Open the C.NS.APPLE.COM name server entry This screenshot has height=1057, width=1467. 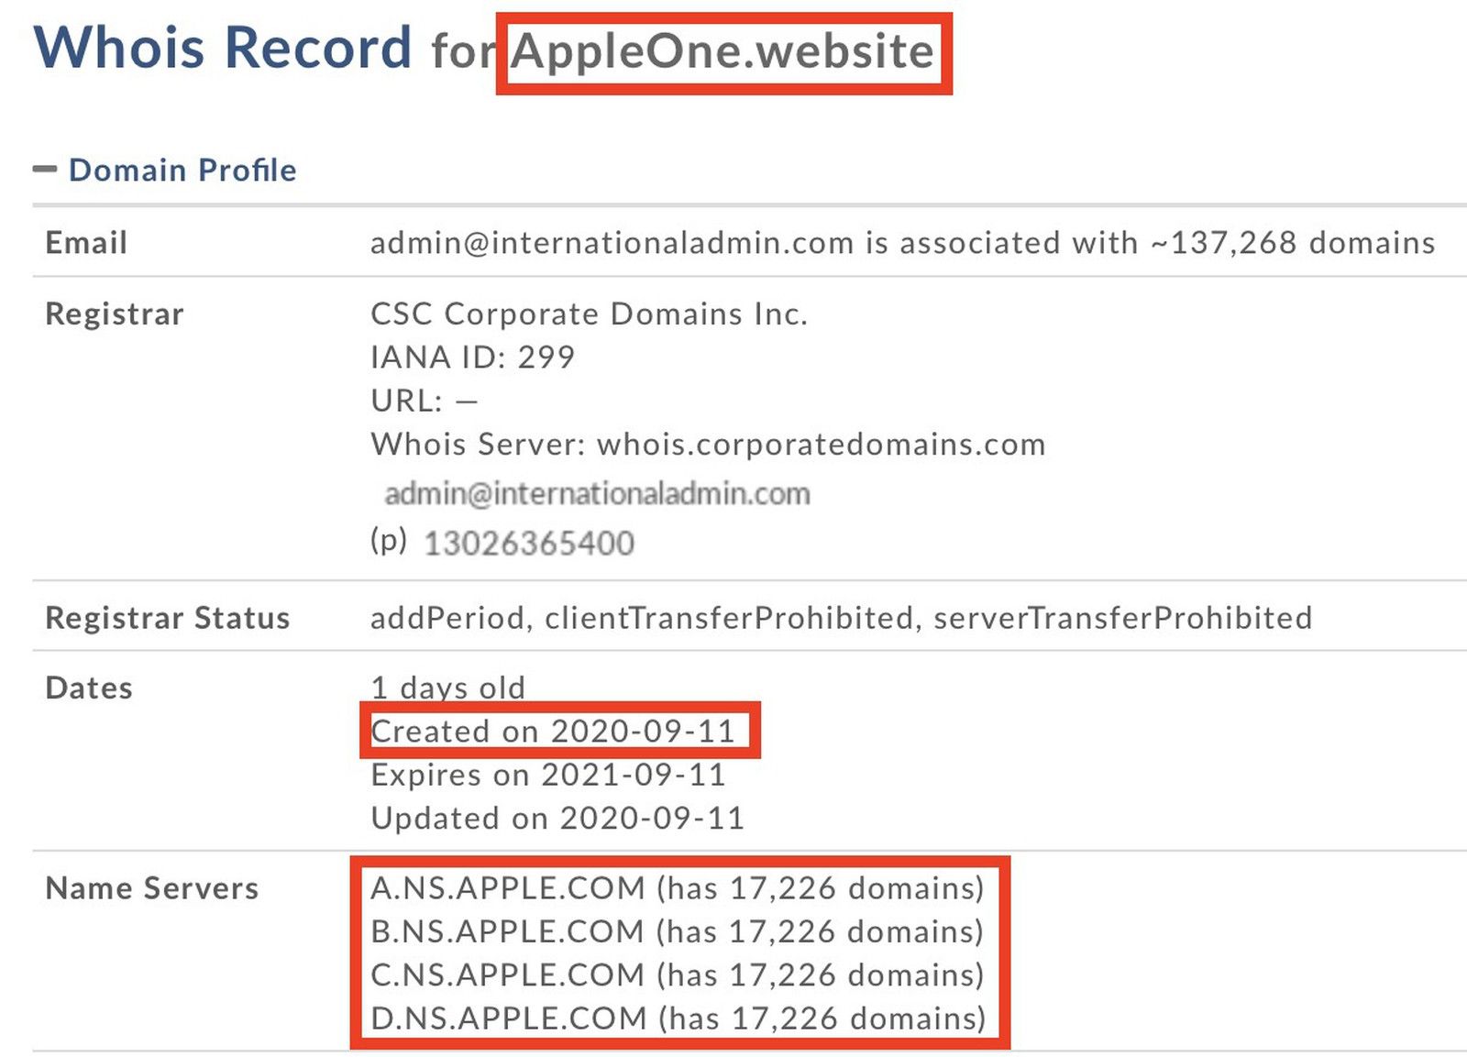click(508, 975)
